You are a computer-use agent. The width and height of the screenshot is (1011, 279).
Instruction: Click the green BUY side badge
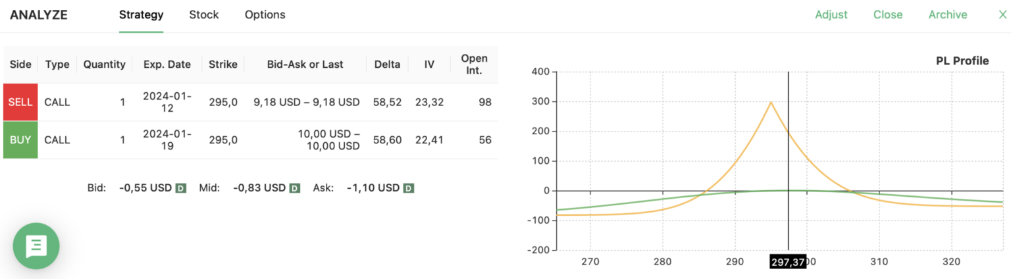(20, 139)
